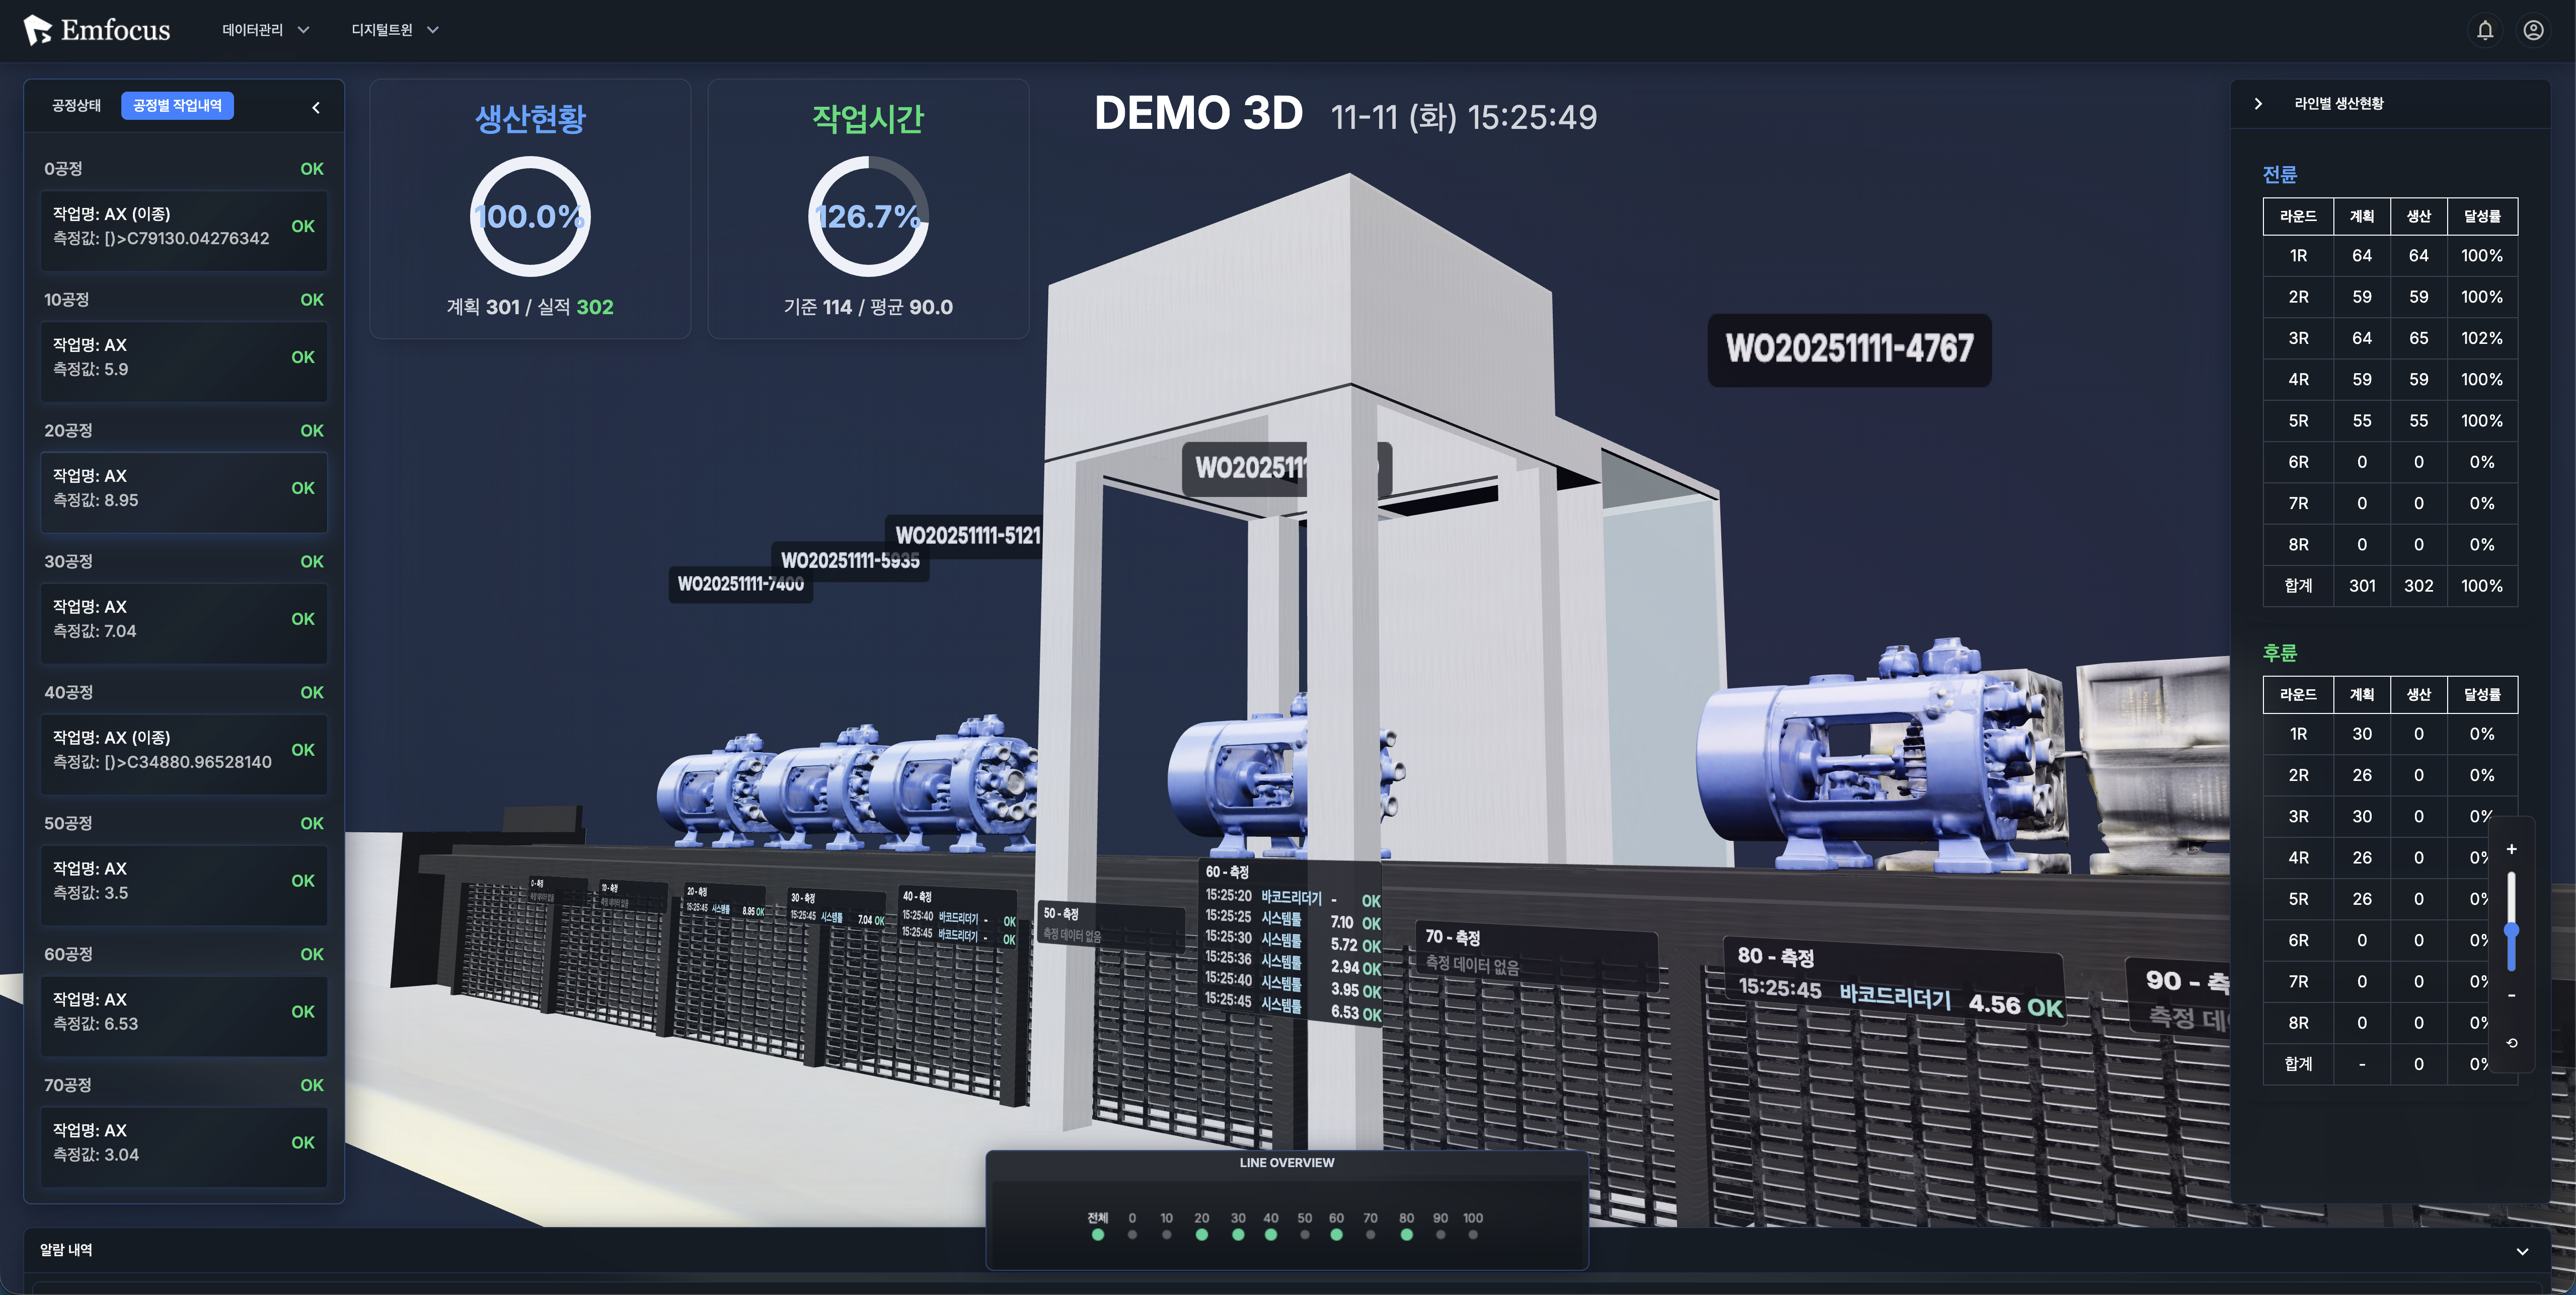Open the user account profile icon

coord(2533,30)
